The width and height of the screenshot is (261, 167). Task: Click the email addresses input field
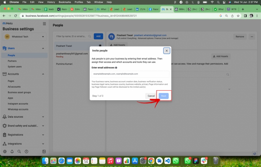tap(130, 74)
